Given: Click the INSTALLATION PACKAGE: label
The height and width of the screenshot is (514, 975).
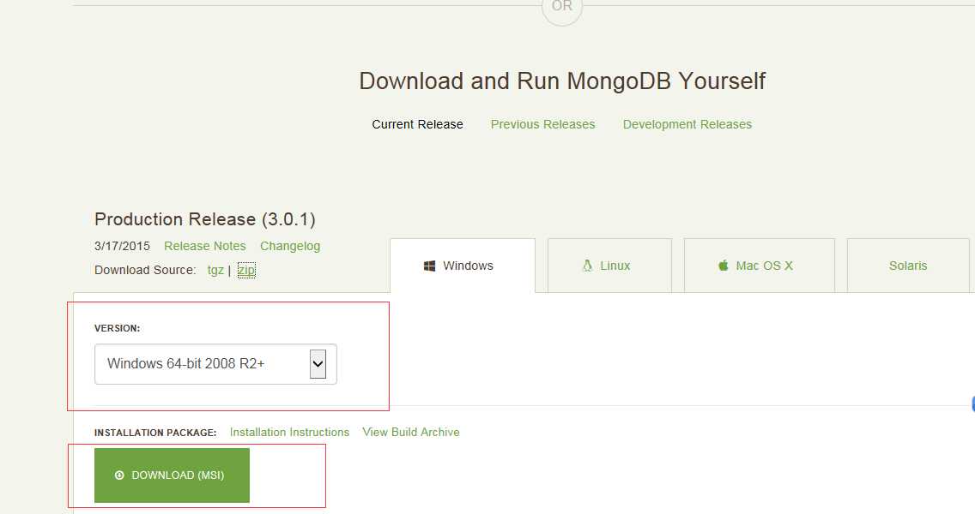Looking at the screenshot, I should coord(155,432).
